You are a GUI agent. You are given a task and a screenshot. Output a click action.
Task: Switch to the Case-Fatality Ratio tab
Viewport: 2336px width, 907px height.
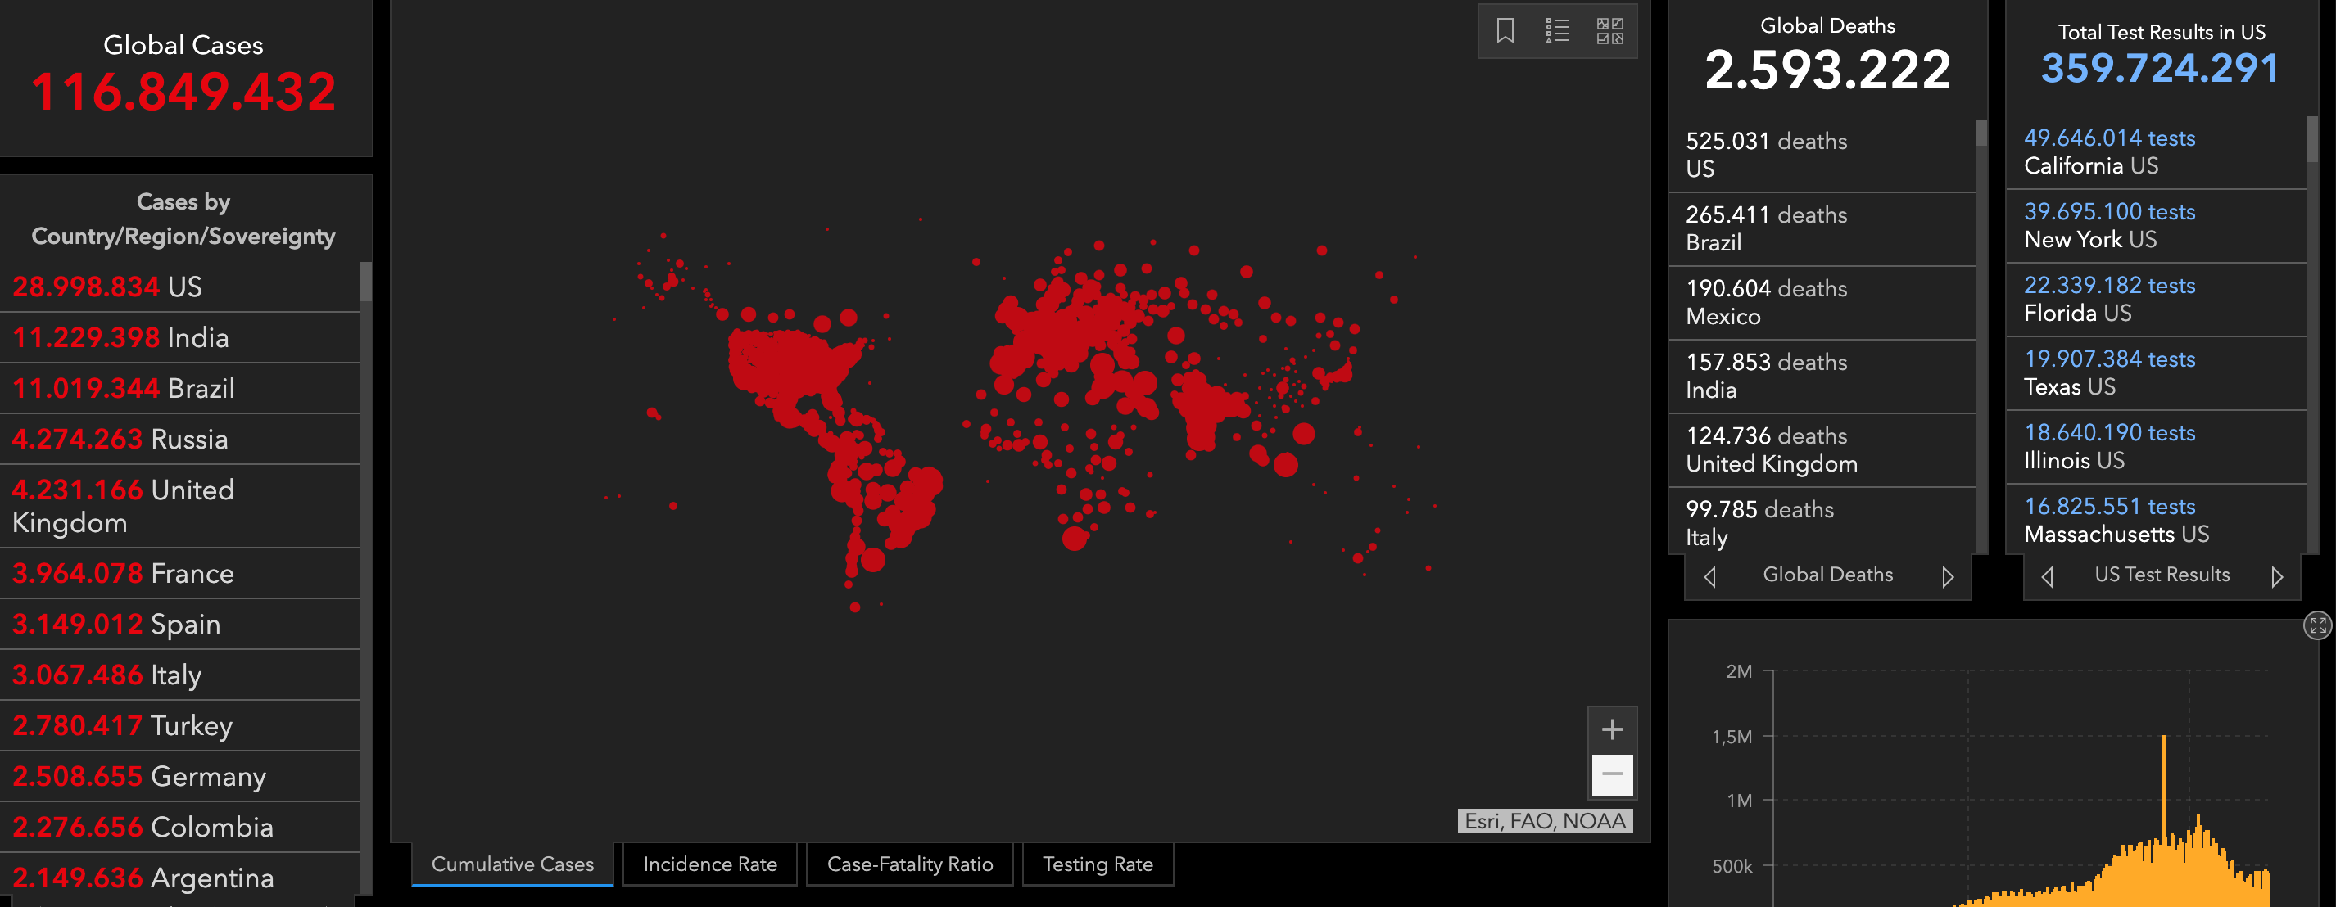909,864
